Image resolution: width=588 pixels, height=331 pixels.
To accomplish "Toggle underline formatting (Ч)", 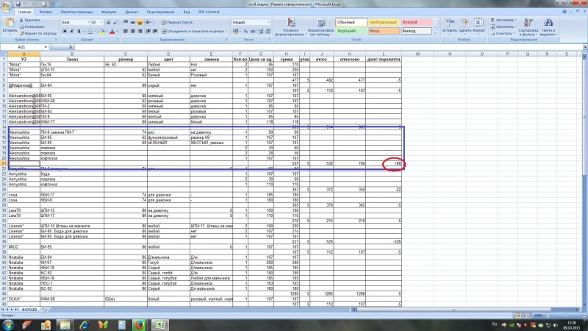I will (x=79, y=32).
